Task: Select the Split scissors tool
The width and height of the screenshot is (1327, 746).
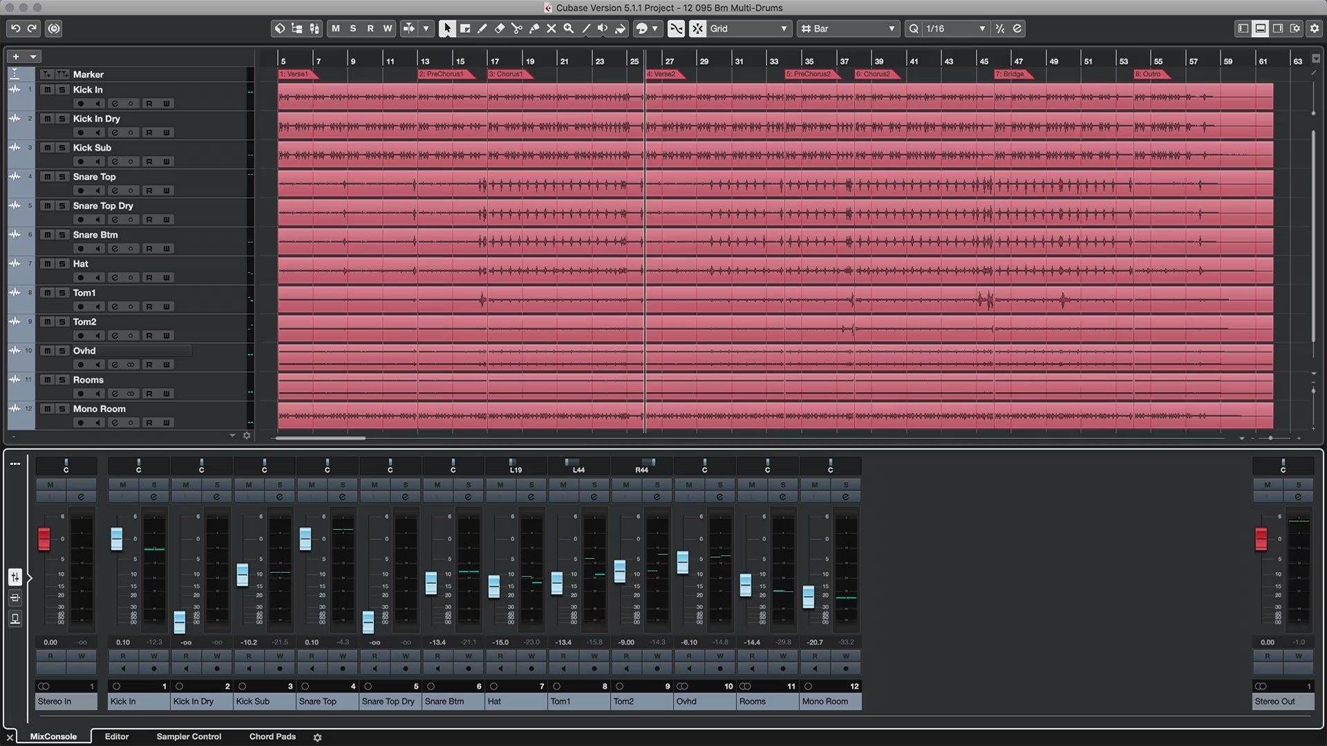Action: pos(517,28)
